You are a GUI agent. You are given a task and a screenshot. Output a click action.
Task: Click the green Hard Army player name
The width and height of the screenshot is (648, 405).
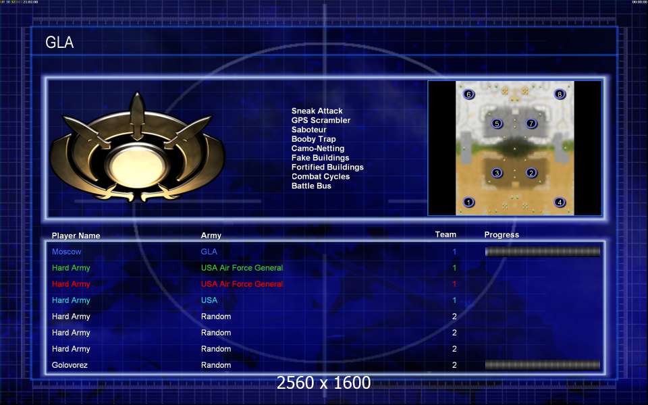point(71,268)
